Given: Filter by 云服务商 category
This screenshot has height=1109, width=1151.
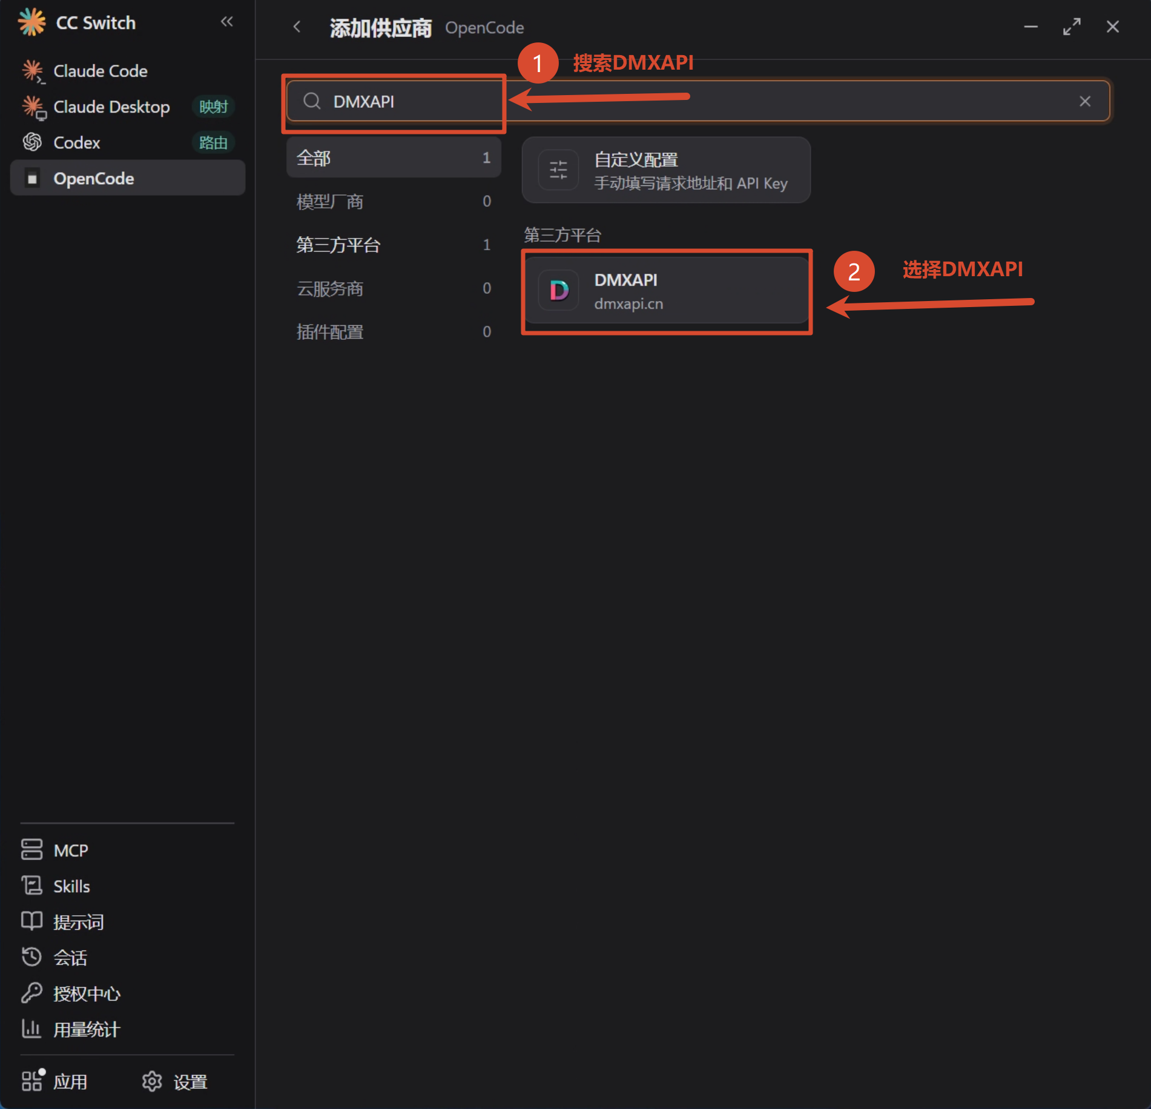Looking at the screenshot, I should tap(394, 288).
